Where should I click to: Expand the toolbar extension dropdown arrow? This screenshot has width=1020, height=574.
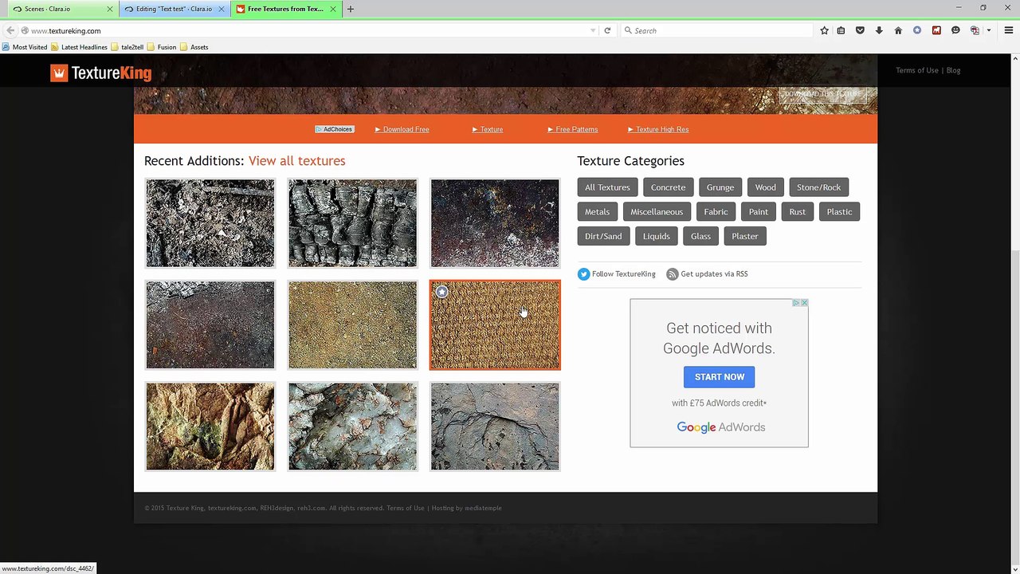(988, 30)
